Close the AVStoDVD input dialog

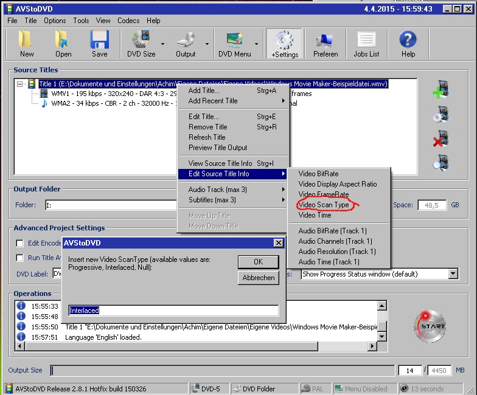pos(279,243)
